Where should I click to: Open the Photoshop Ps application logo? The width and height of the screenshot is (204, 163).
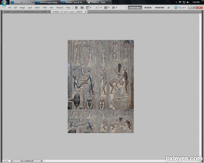point(4,7)
